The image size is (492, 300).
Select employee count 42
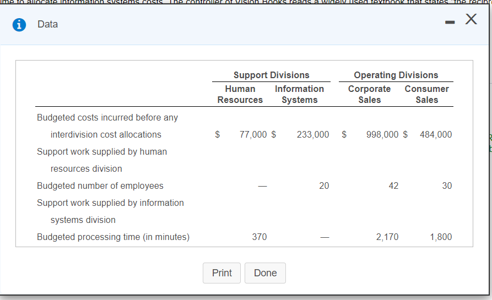tap(393, 186)
